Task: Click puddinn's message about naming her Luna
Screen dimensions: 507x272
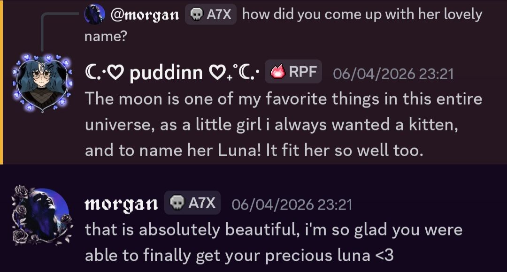Action: 282,125
